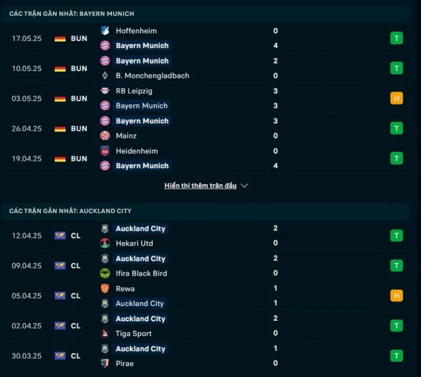Expand more matches via the chevron arrow

pos(244,185)
